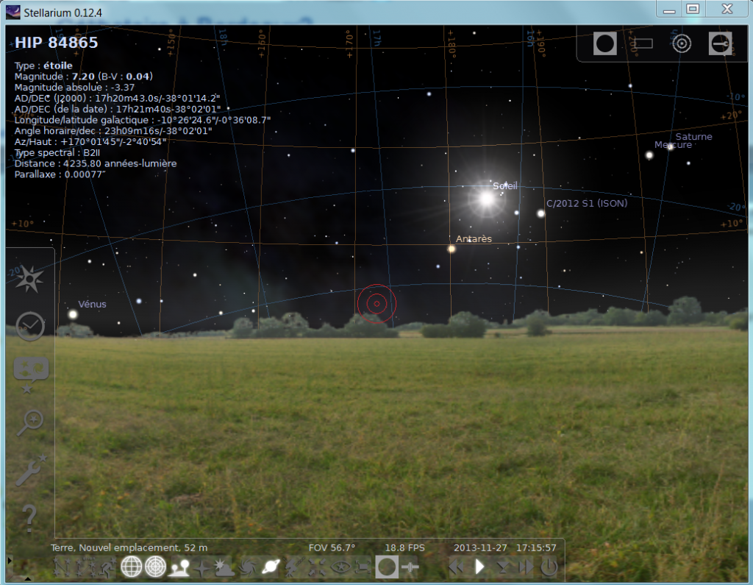The width and height of the screenshot is (753, 585).
Task: Disable the azimuthal grid
Action: pyautogui.click(x=155, y=567)
